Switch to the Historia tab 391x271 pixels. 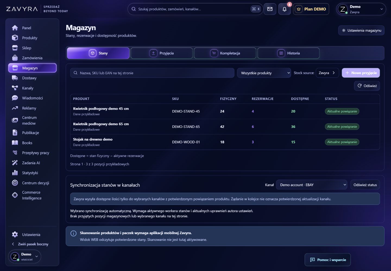[x=288, y=53]
